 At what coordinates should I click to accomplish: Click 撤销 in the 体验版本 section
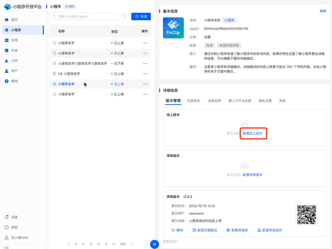click(177, 230)
